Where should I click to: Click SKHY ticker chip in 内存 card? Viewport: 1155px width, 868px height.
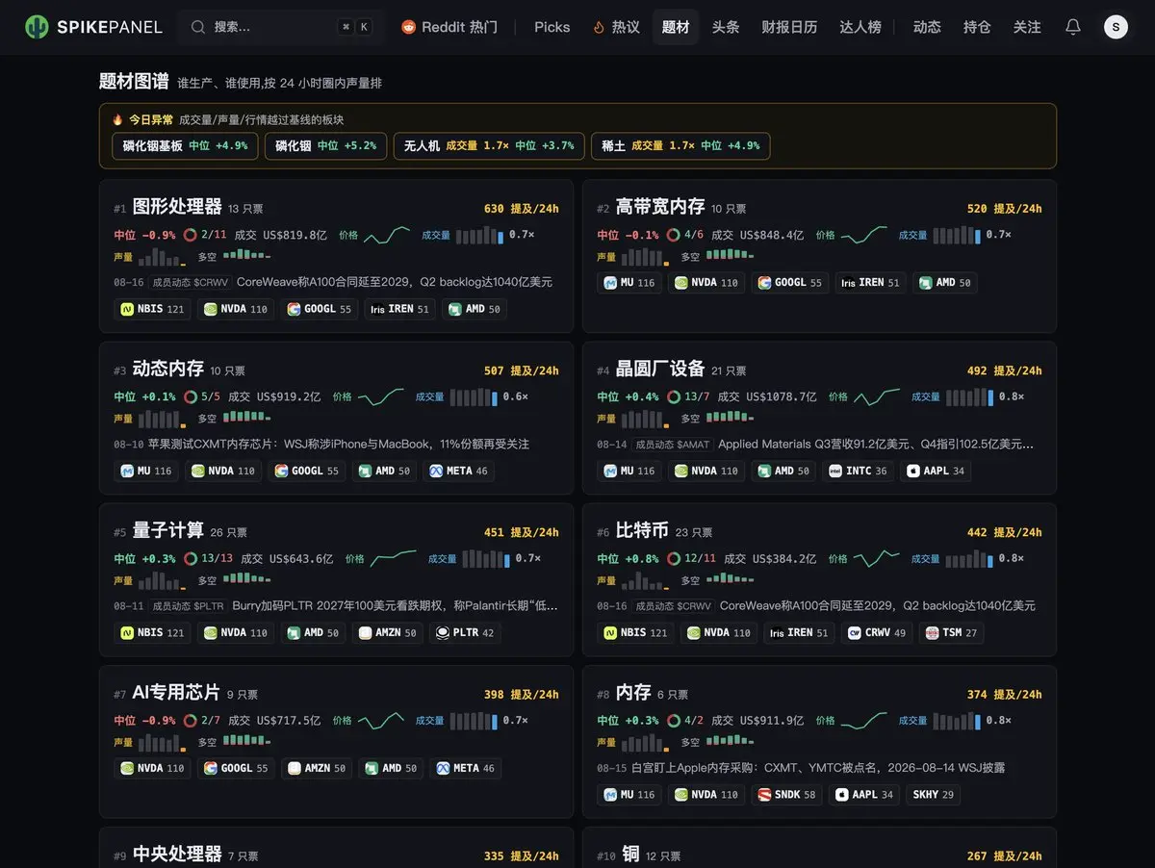tap(934, 794)
